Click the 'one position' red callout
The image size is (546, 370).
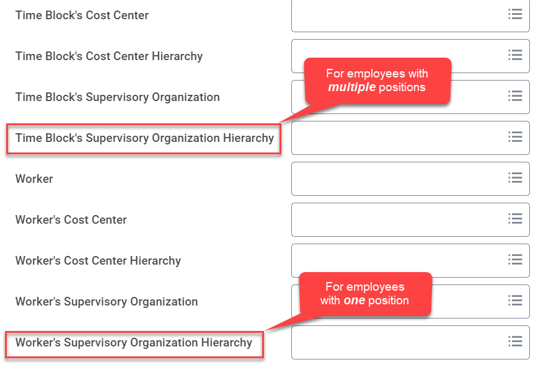click(x=365, y=294)
